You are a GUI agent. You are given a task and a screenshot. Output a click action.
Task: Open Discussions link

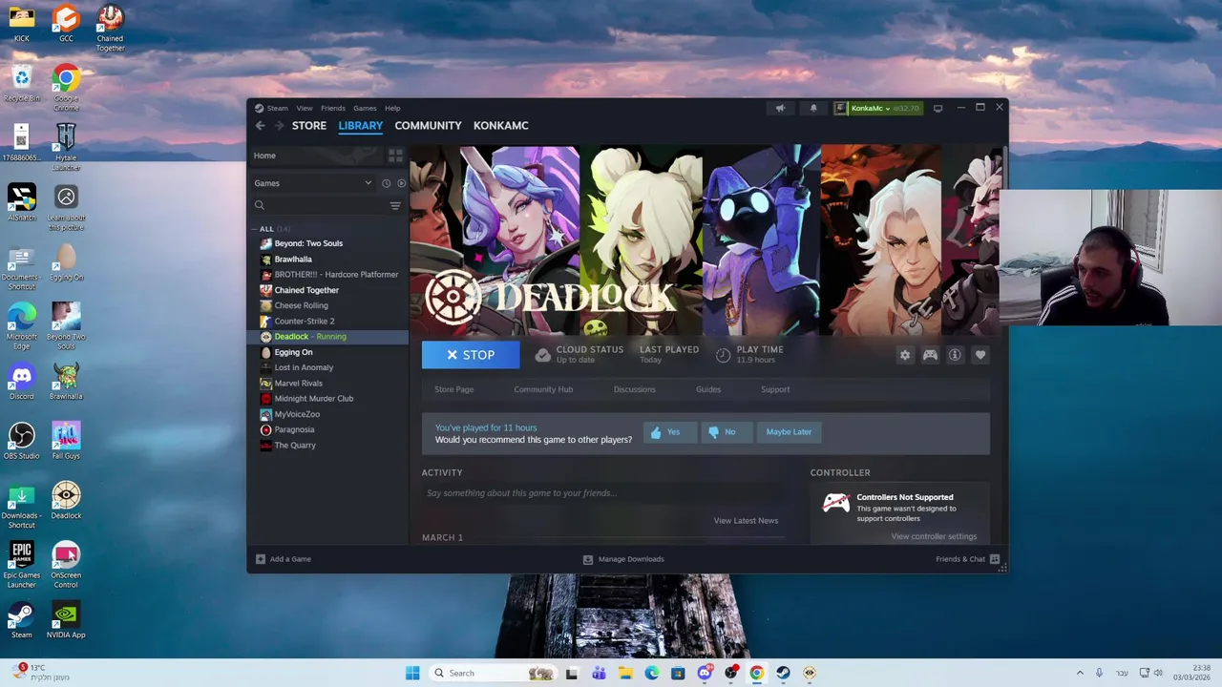point(634,389)
